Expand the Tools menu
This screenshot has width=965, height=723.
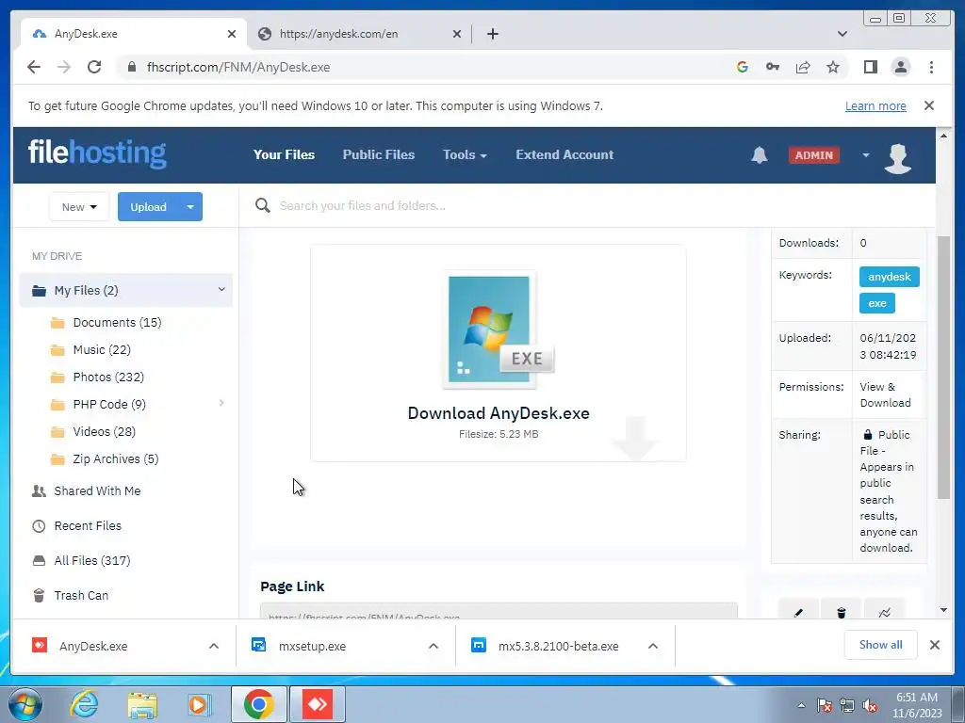tap(465, 155)
